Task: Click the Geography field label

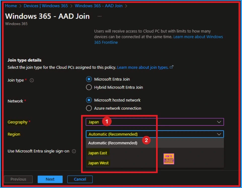Action: (x=18, y=122)
